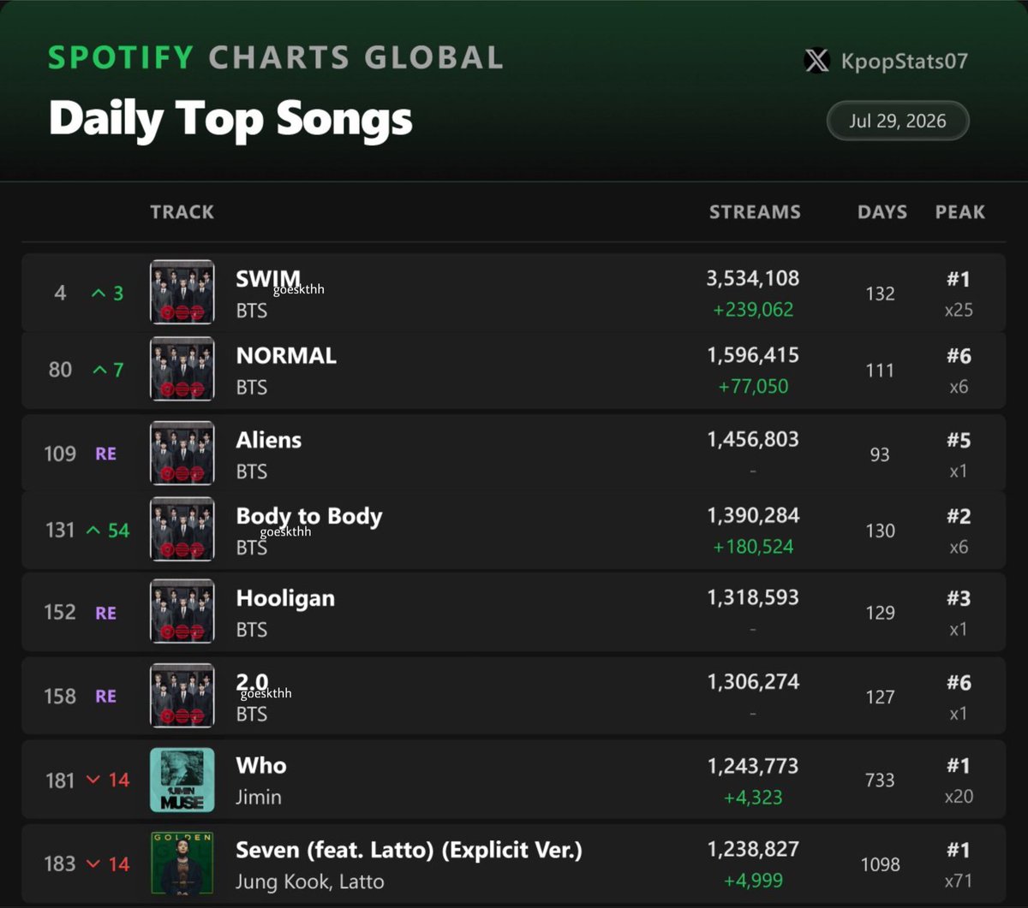
Task: Click the Jimin artist name
Action: point(259,798)
